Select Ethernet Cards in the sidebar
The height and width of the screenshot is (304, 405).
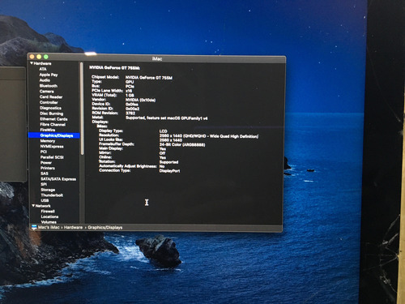pyautogui.click(x=53, y=119)
